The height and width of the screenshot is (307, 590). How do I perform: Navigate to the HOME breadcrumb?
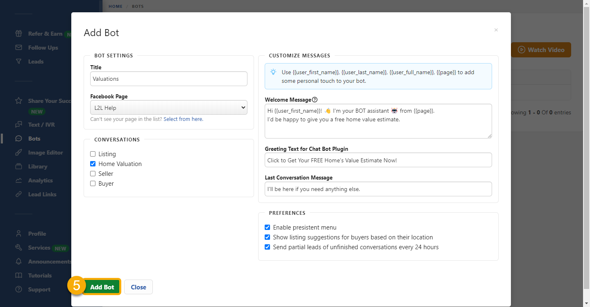[x=115, y=6]
